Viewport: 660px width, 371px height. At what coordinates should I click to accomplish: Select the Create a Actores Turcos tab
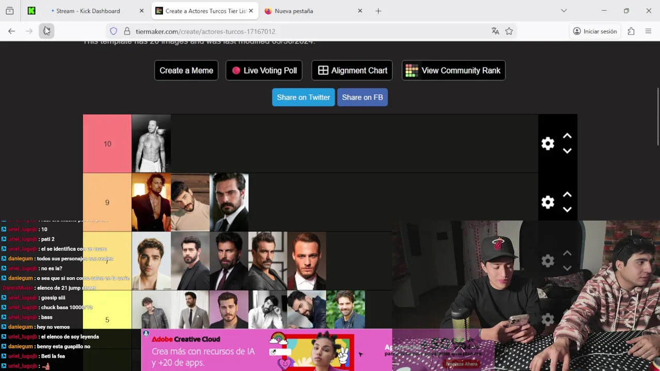(x=205, y=11)
